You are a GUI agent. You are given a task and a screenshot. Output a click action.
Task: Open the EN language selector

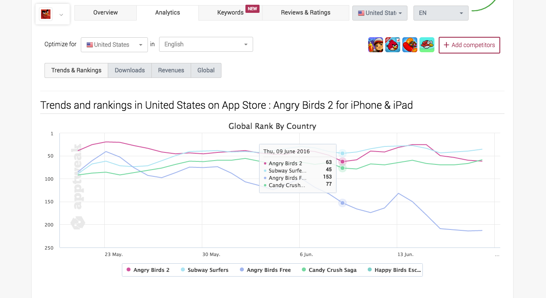[x=441, y=13]
